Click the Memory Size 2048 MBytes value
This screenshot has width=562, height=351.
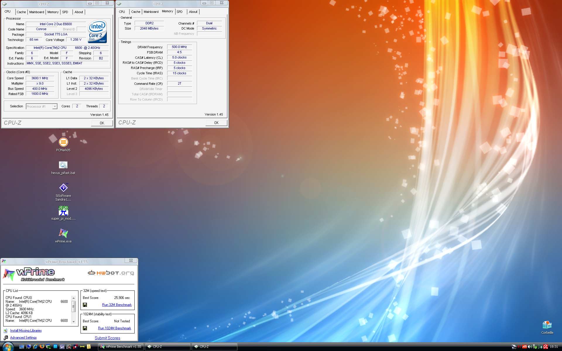tap(149, 28)
